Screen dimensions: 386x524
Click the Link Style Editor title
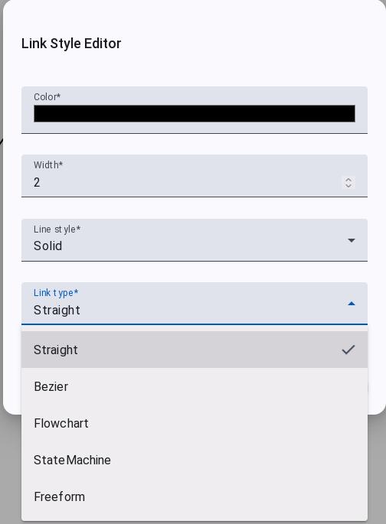click(x=71, y=44)
